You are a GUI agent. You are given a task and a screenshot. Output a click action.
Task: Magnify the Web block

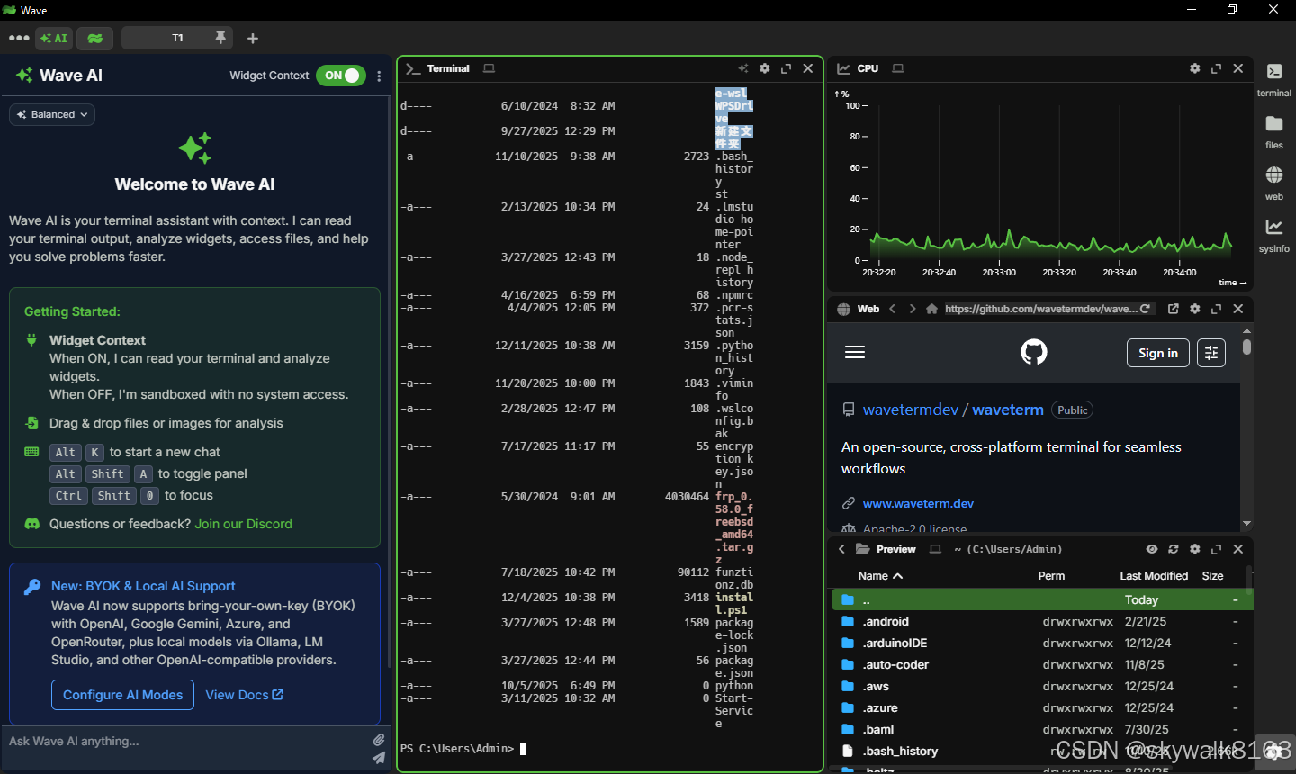tap(1217, 309)
